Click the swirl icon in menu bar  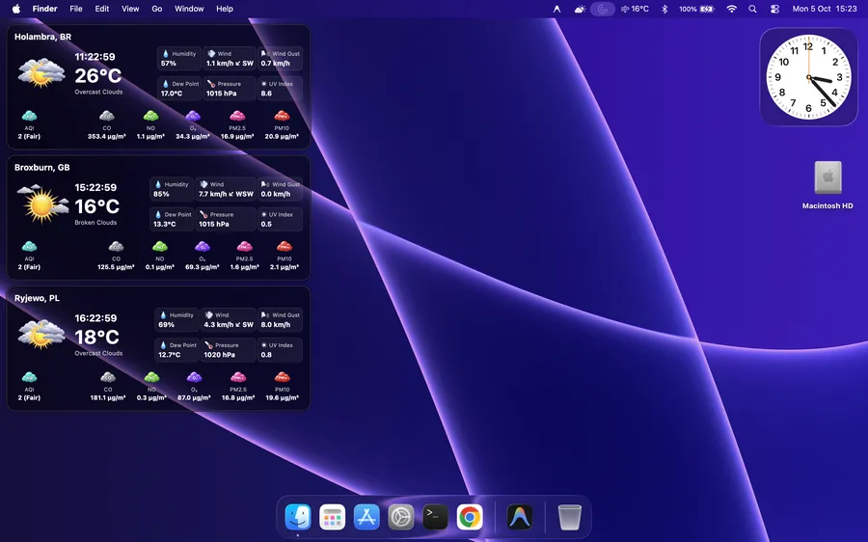pyautogui.click(x=602, y=9)
